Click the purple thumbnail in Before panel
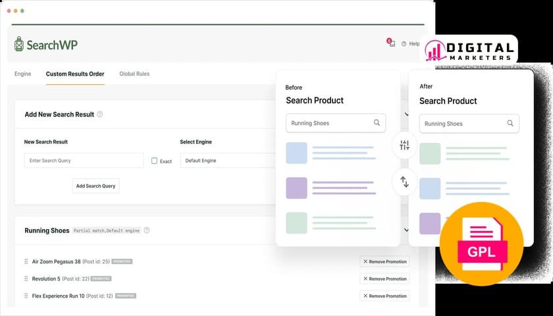The width and height of the screenshot is (553, 316). [x=296, y=188]
